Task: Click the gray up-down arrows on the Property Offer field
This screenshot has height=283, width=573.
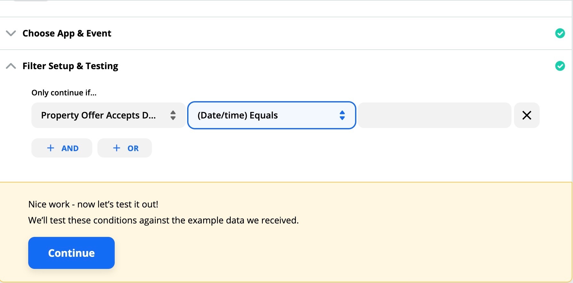Action: 173,115
